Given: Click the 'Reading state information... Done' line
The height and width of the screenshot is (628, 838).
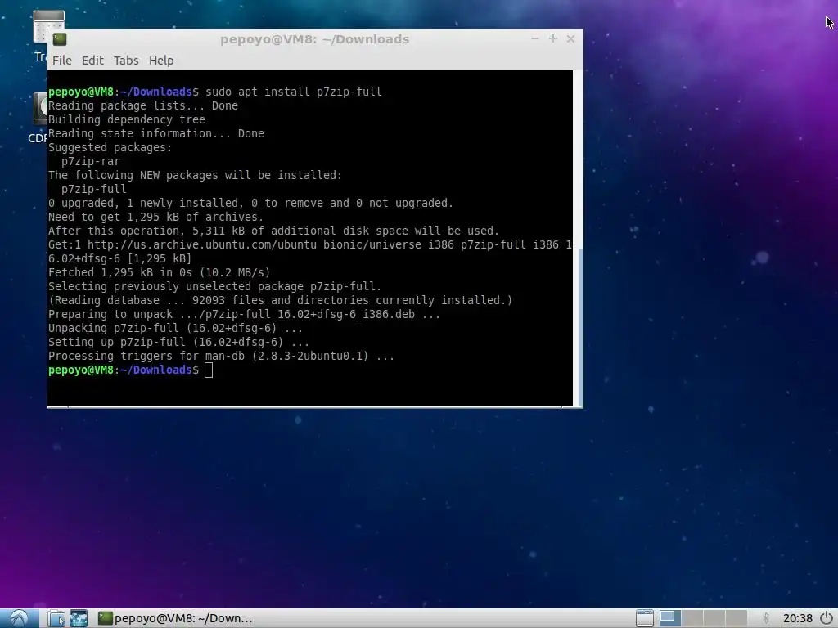Looking at the screenshot, I should pyautogui.click(x=156, y=133).
